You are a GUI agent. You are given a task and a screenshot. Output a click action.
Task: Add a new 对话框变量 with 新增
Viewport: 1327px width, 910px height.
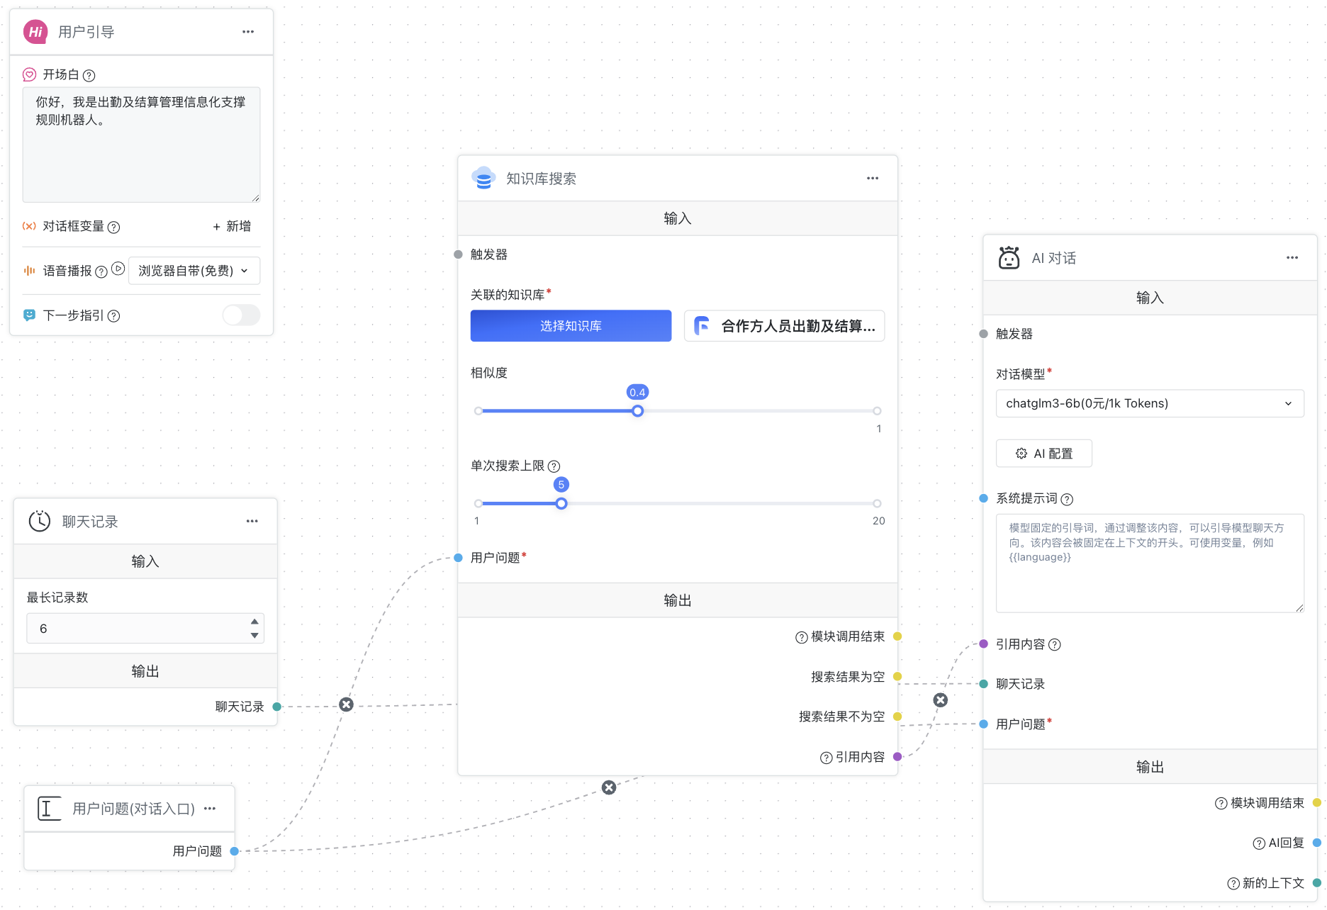pos(232,227)
